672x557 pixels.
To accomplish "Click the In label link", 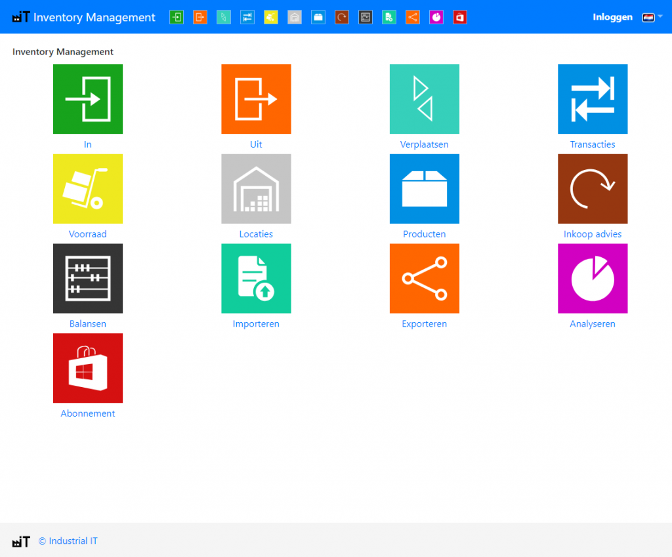I will 88,144.
